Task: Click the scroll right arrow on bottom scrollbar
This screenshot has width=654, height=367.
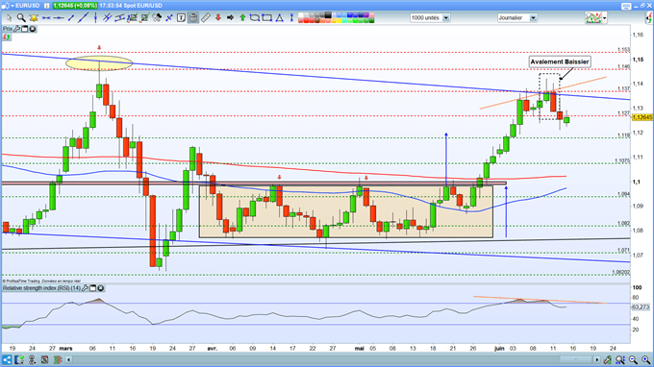Action: click(x=597, y=359)
